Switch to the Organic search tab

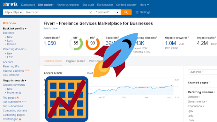click(75, 61)
